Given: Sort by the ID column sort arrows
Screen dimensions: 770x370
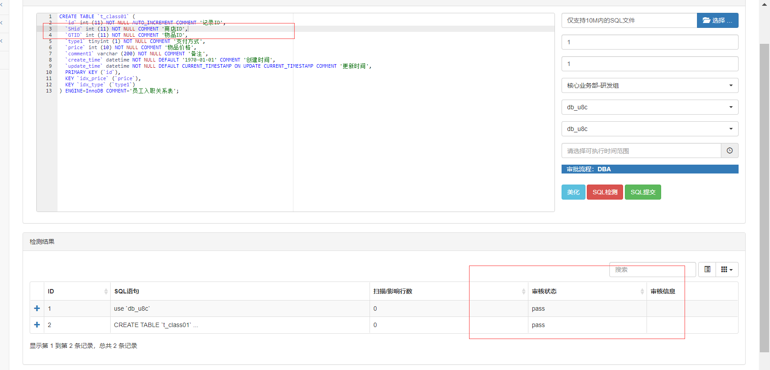Looking at the screenshot, I should tap(106, 291).
